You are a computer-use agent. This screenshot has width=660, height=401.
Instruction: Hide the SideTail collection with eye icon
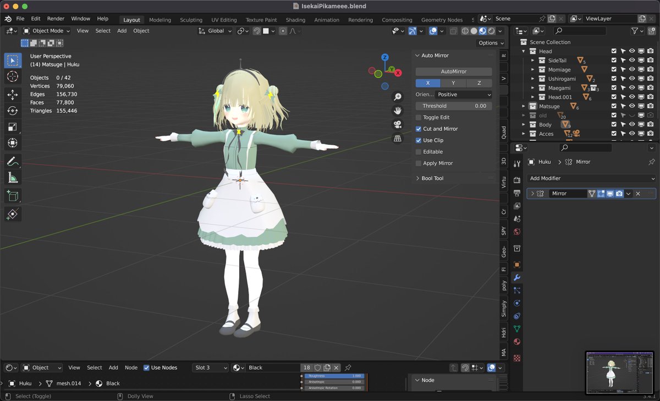click(x=632, y=61)
